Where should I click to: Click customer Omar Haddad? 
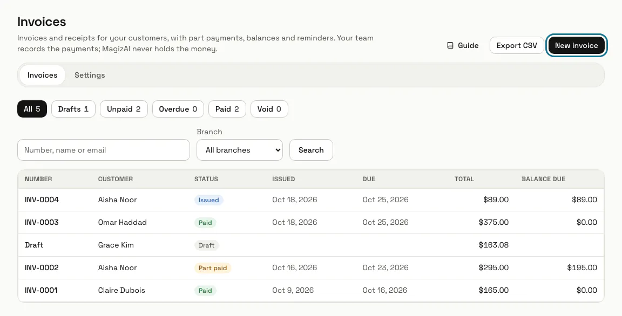click(x=122, y=222)
